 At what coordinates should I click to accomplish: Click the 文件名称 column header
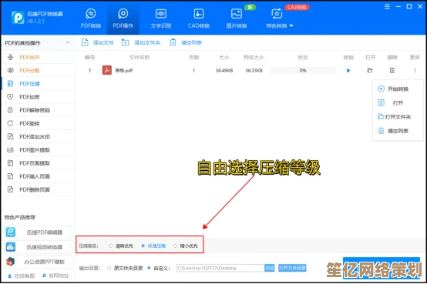point(140,58)
